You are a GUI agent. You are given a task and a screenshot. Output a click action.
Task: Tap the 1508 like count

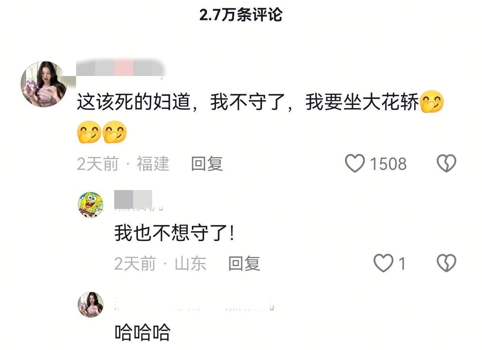388,164
